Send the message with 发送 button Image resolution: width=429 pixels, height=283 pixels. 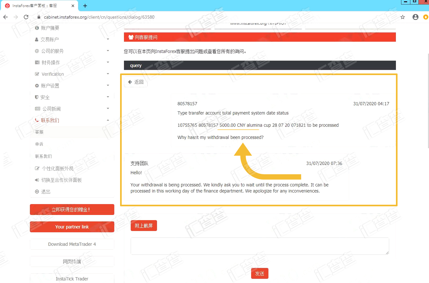coord(260,273)
